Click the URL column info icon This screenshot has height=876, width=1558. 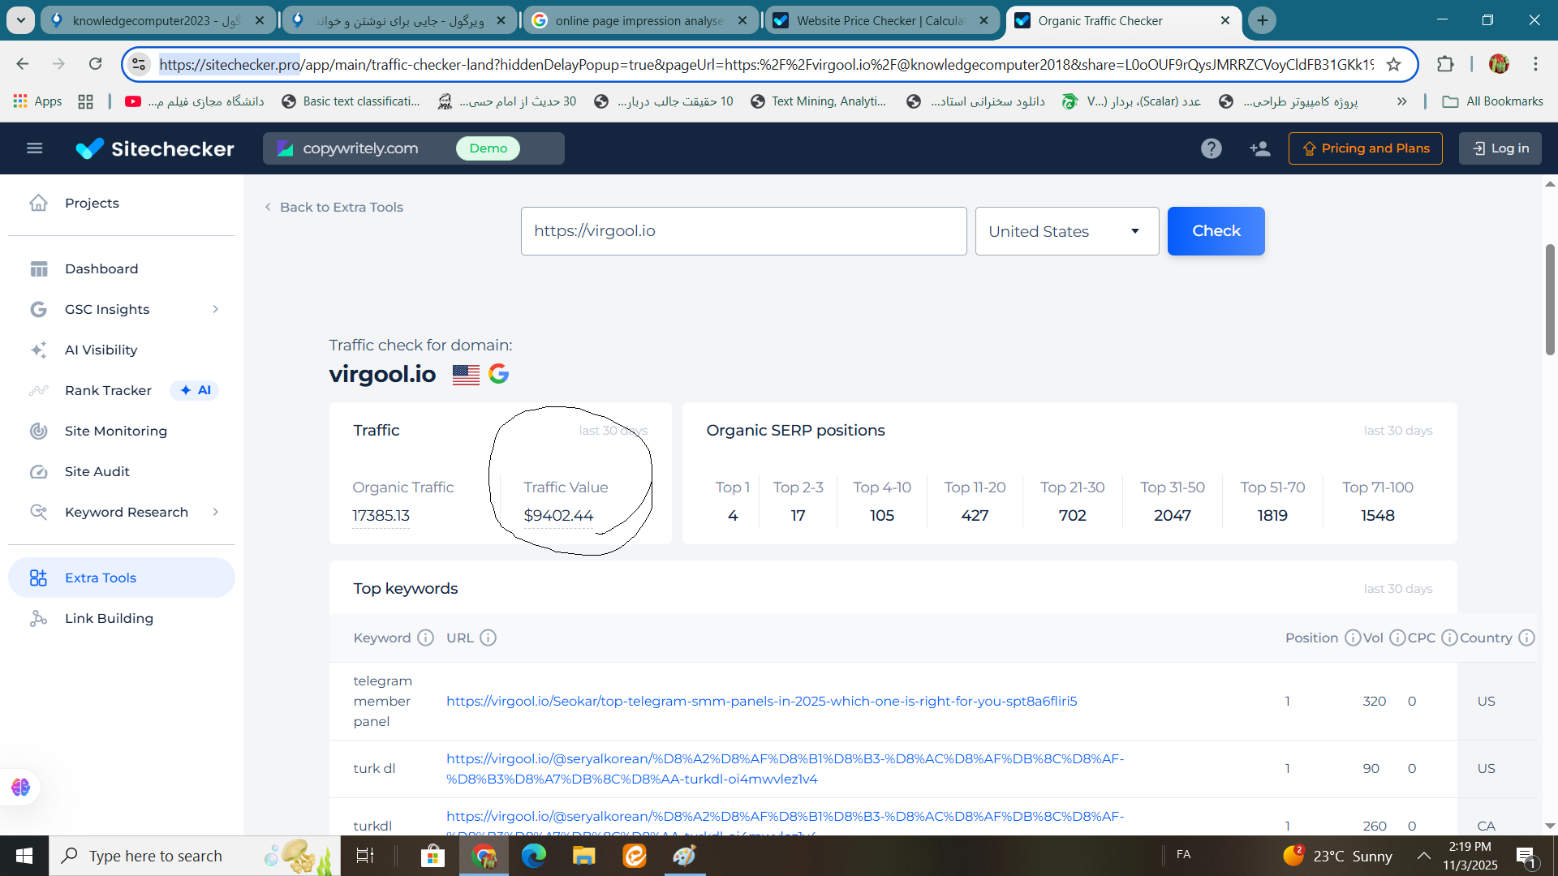488,638
